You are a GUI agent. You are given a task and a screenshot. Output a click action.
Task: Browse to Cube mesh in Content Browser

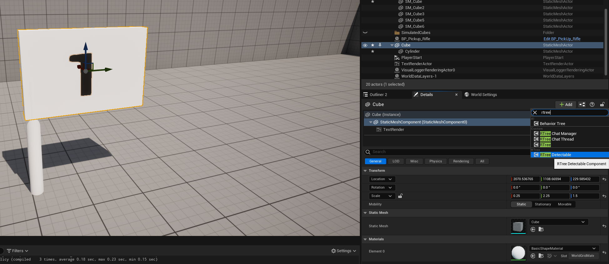[x=541, y=230]
